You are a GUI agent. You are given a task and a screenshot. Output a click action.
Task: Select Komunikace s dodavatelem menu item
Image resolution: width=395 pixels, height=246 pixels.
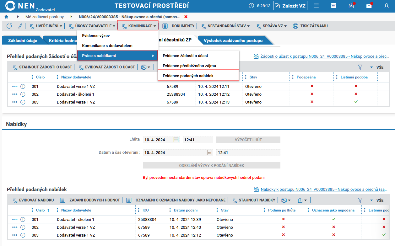pyautogui.click(x=118, y=46)
